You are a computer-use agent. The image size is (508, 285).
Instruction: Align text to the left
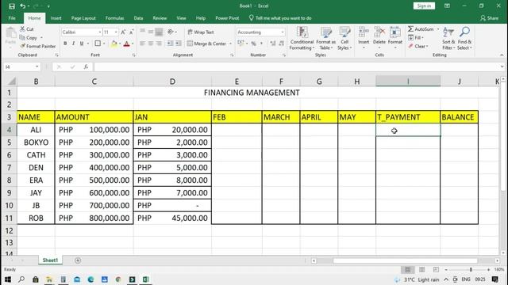143,44
